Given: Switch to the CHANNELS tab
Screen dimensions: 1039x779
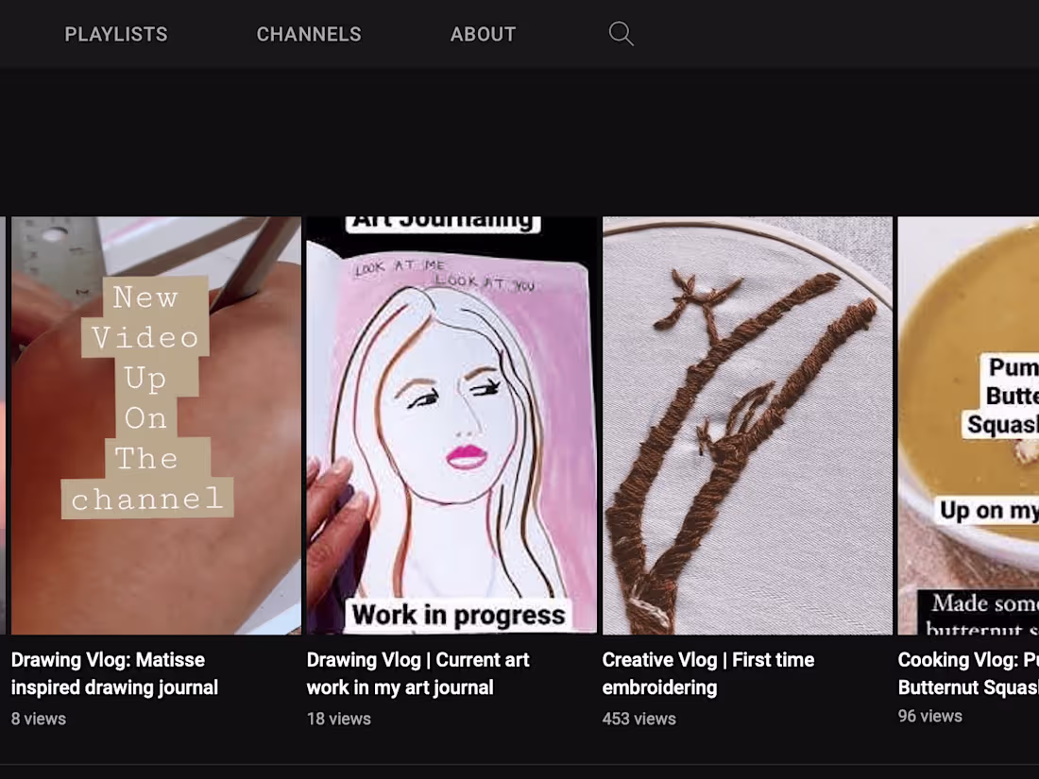Looking at the screenshot, I should point(309,34).
